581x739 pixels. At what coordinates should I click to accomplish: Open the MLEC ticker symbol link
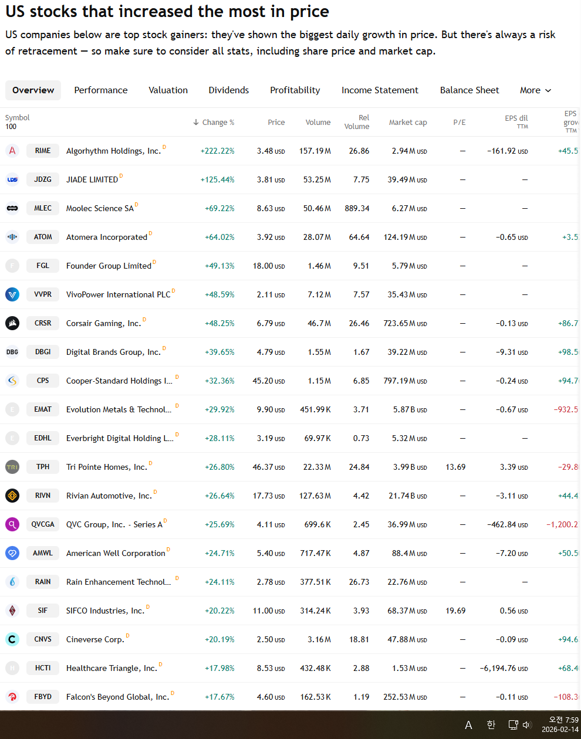coord(43,208)
